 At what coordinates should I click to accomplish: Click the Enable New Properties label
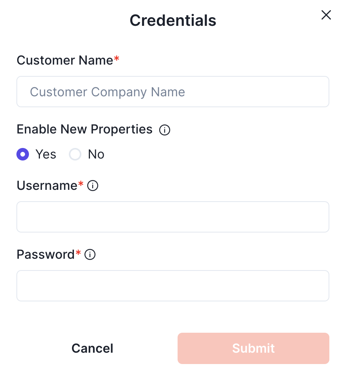(84, 129)
